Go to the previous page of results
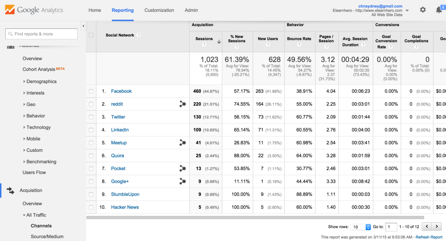446x241 pixels. (x=427, y=227)
